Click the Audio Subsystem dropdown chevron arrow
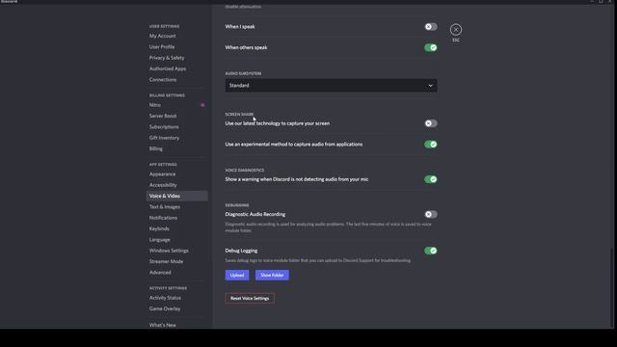 [430, 86]
